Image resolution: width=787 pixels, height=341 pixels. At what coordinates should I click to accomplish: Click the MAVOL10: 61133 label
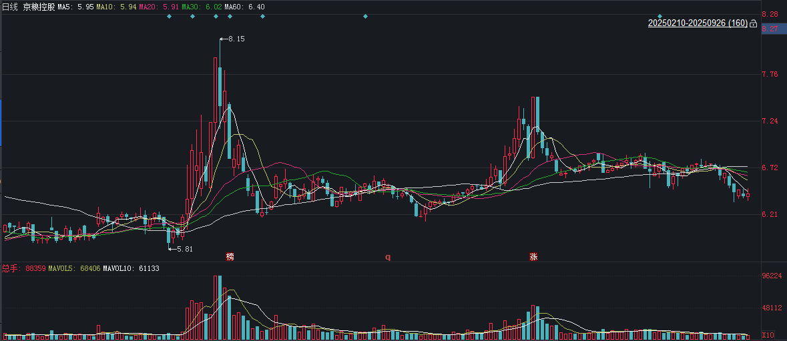pos(131,268)
